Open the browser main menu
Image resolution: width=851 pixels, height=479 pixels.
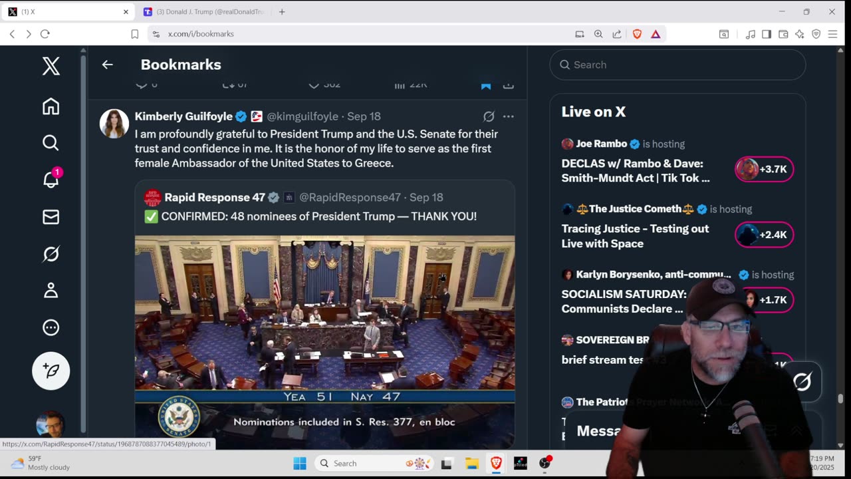tap(832, 34)
